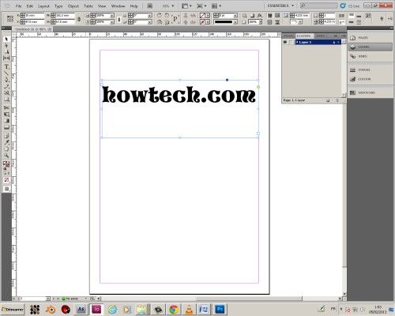
Task: Open Google Chrome from the taskbar
Action: tap(174, 309)
